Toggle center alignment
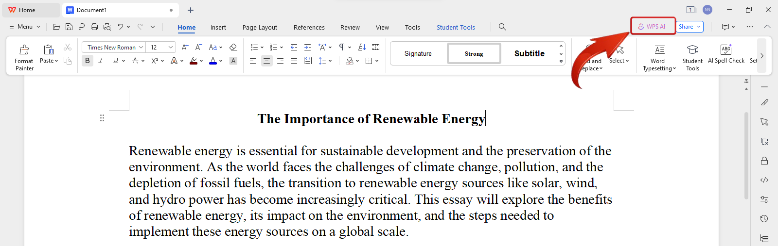 (266, 61)
